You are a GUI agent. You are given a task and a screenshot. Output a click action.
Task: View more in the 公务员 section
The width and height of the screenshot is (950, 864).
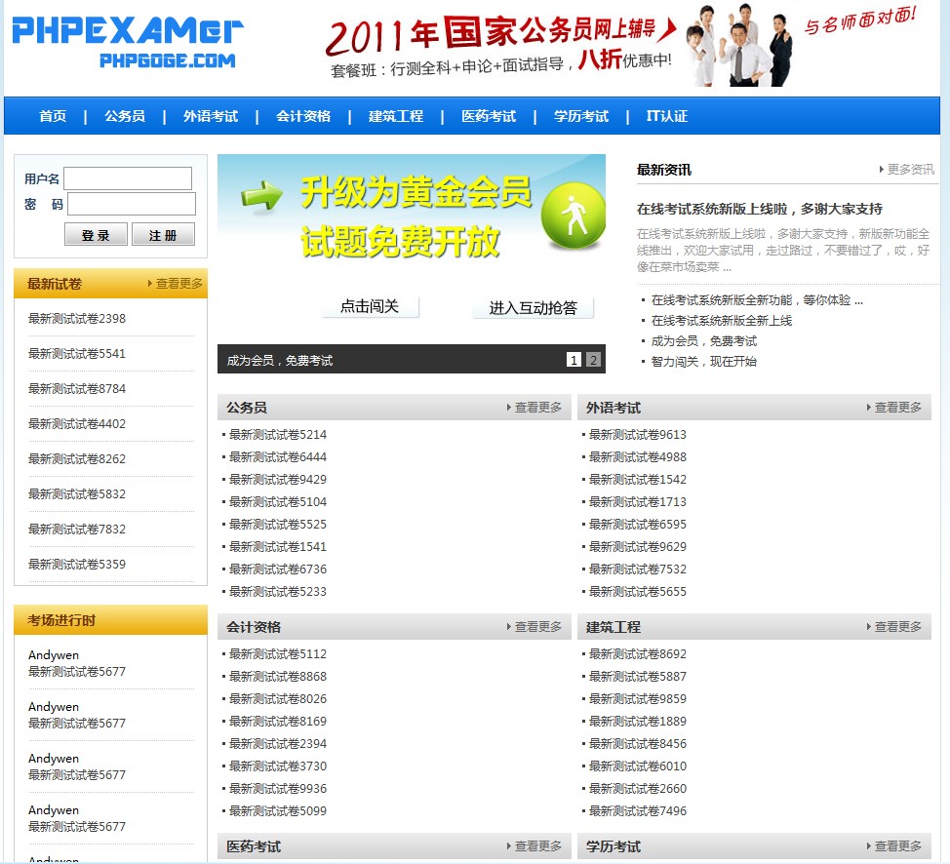click(x=534, y=408)
